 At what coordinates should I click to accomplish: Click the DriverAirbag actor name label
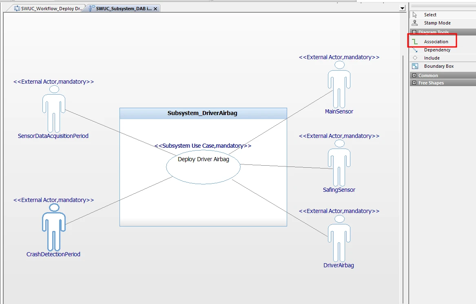(x=339, y=265)
